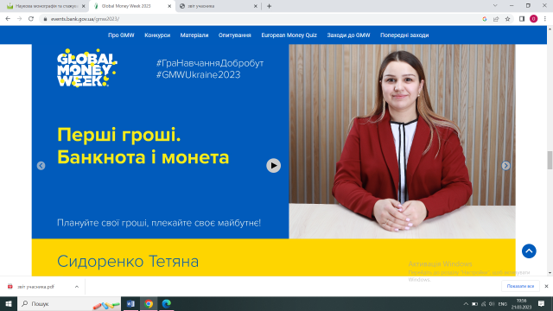This screenshot has height=311, width=553.
Task: Show hidden system tray icons
Action: click(466, 304)
